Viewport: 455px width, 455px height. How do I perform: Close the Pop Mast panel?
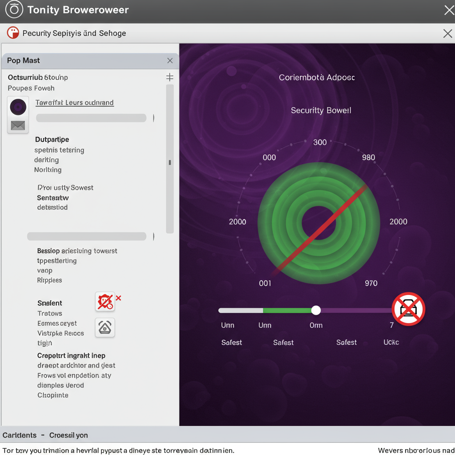(x=170, y=60)
